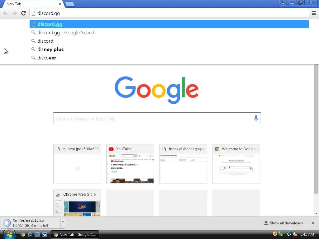Open the Index of /bootlegs tile

click(x=183, y=164)
